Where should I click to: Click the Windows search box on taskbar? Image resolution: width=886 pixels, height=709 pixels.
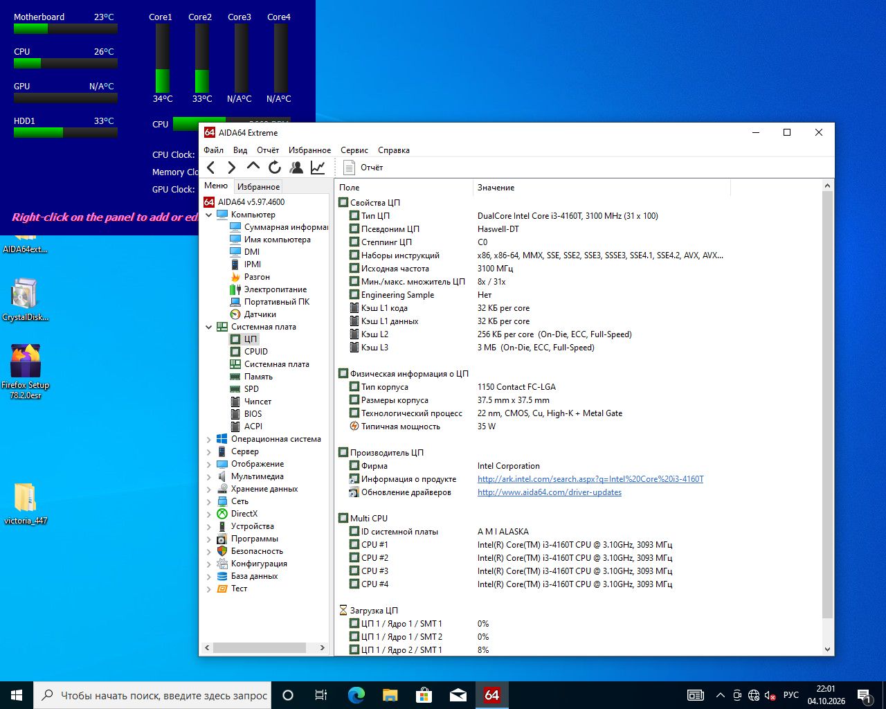[152, 695]
